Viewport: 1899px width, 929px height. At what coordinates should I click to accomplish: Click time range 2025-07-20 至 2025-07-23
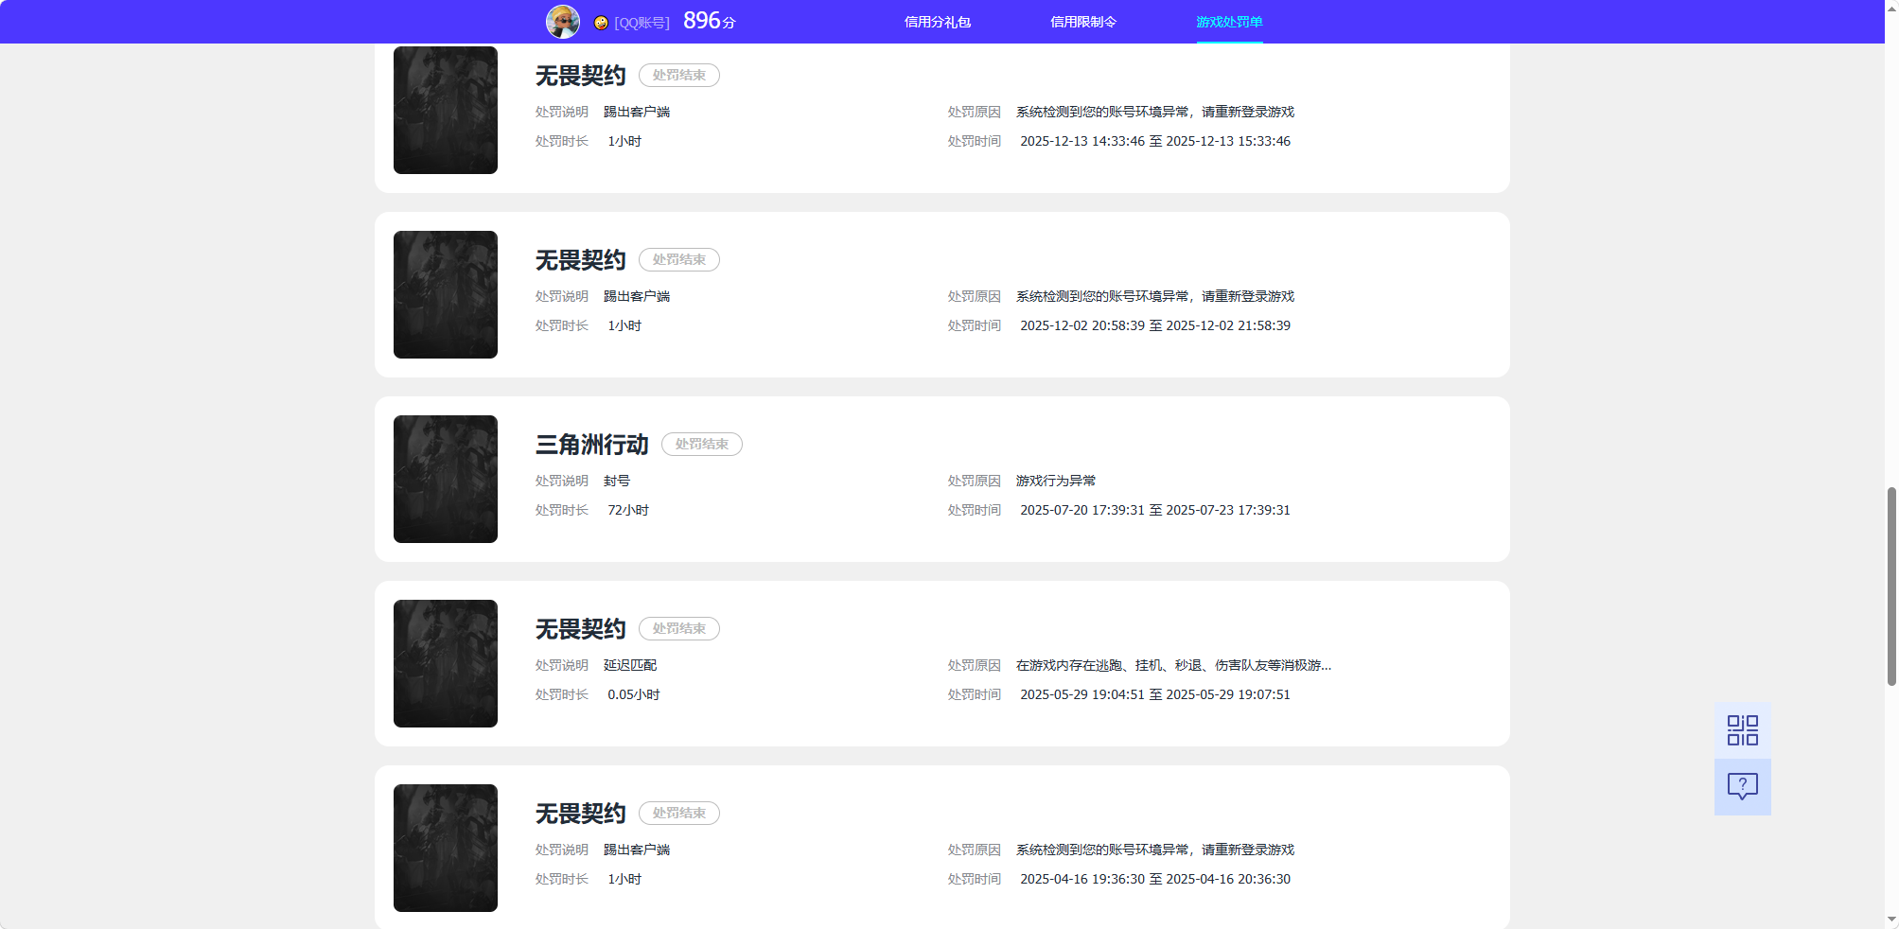pos(1155,510)
